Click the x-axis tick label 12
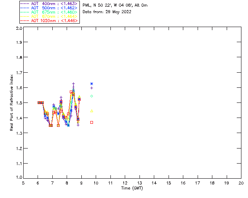This screenshot has width=248, height=198. tap(125, 183)
